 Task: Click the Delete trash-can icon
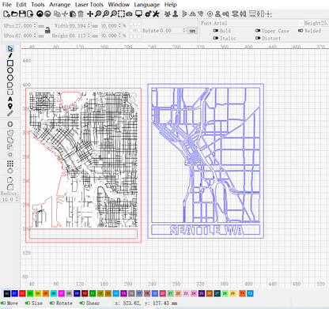tap(81, 14)
